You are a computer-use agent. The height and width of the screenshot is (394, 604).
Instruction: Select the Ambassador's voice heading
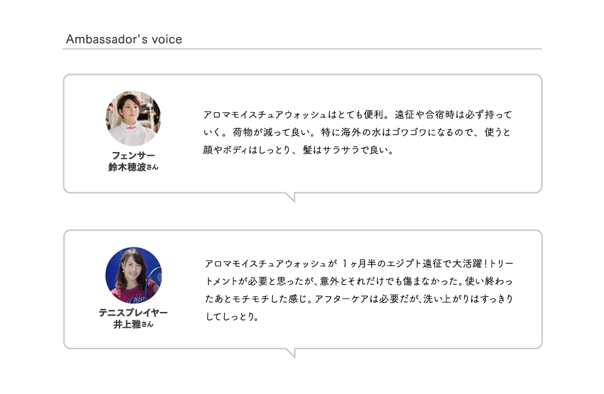click(124, 39)
